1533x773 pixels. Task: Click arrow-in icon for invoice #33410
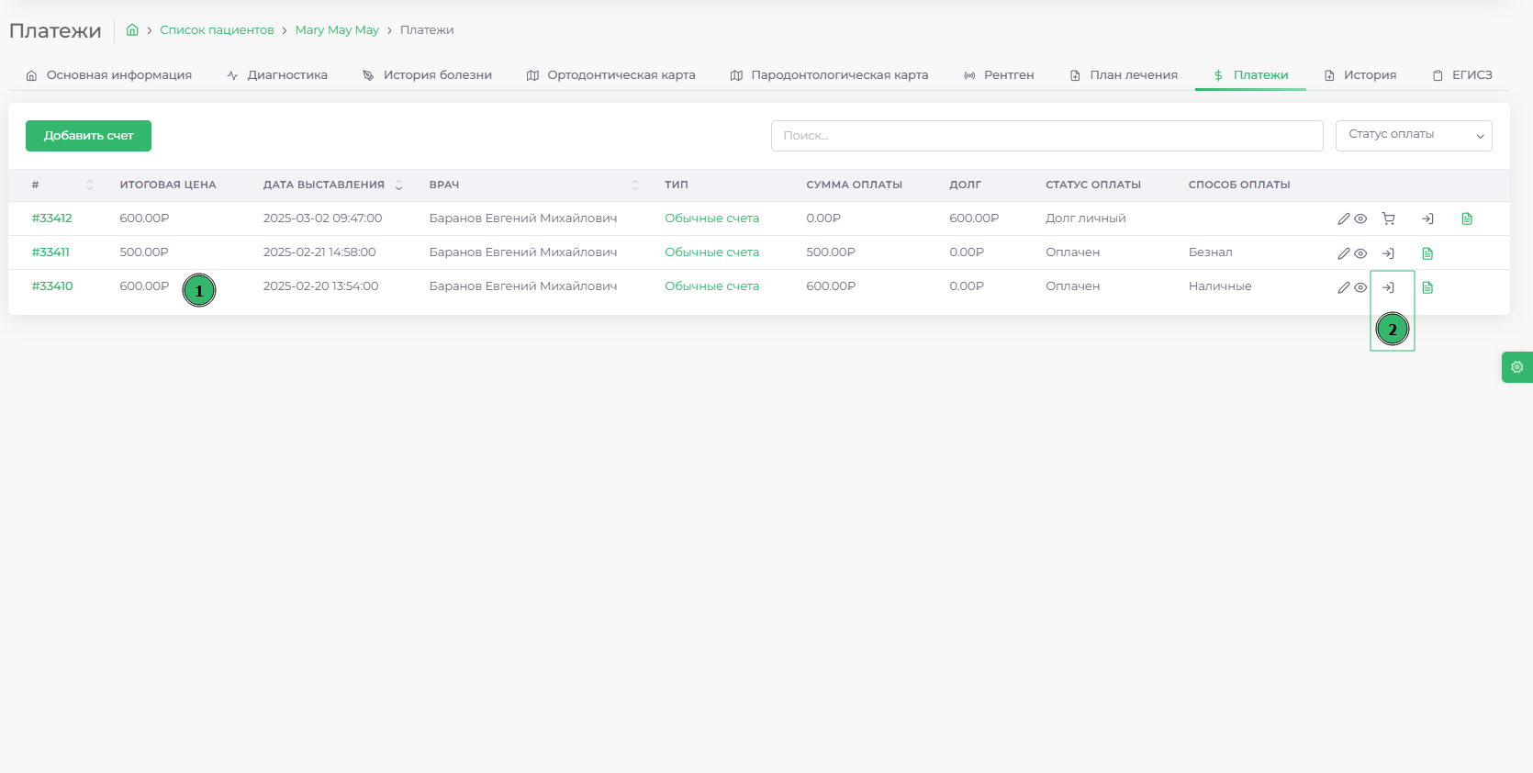[x=1388, y=287]
